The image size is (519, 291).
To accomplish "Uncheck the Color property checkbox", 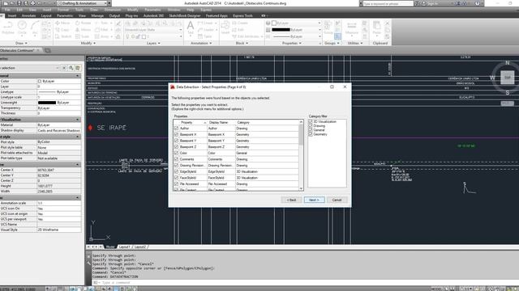I will coord(176,153).
